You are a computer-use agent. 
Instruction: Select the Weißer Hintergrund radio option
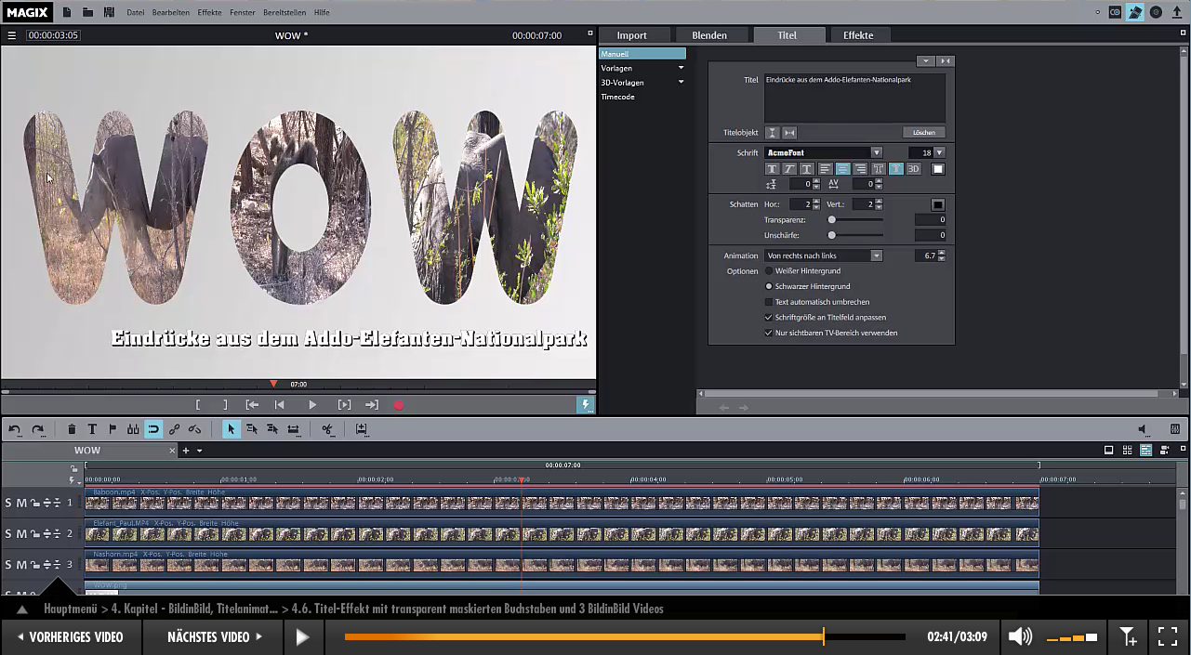tap(769, 271)
